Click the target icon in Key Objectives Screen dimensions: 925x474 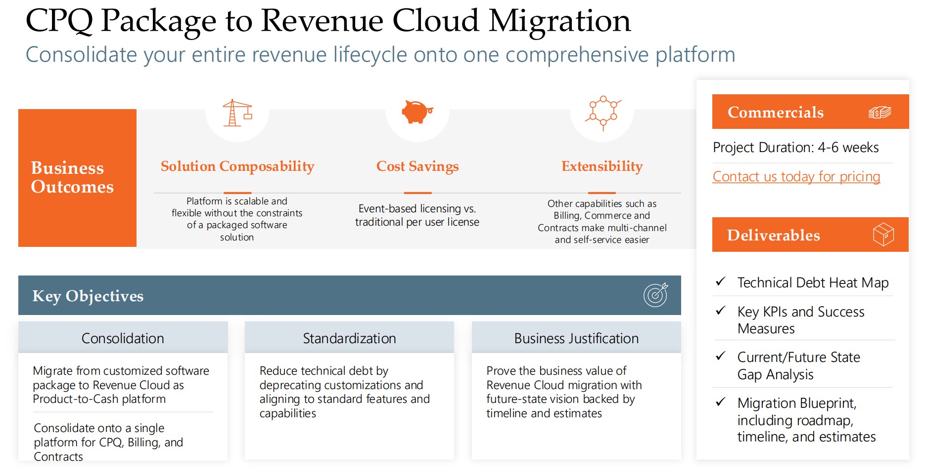pos(655,295)
